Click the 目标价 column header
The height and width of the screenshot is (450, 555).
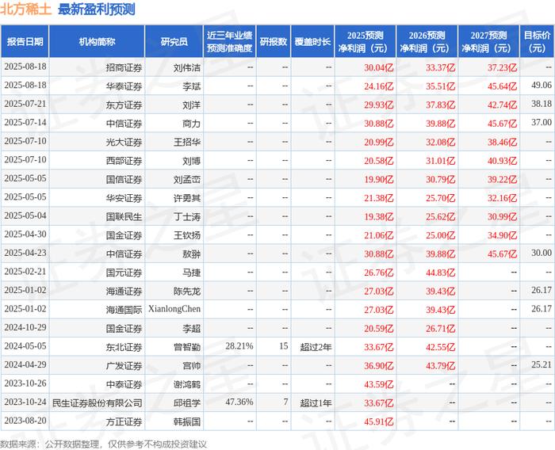pyautogui.click(x=537, y=41)
